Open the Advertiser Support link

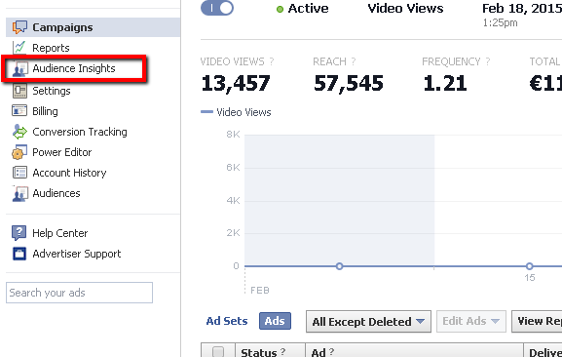tap(77, 254)
